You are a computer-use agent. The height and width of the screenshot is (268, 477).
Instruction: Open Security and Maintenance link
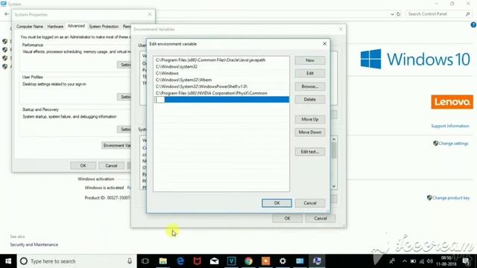pos(34,245)
